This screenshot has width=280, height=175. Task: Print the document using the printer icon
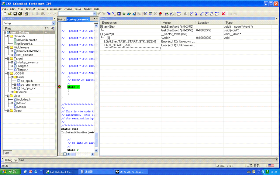[x=26, y=14]
